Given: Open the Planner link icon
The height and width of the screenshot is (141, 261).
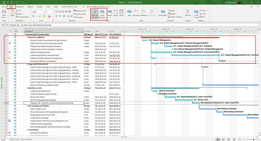Looking at the screenshot, I should point(188,13).
